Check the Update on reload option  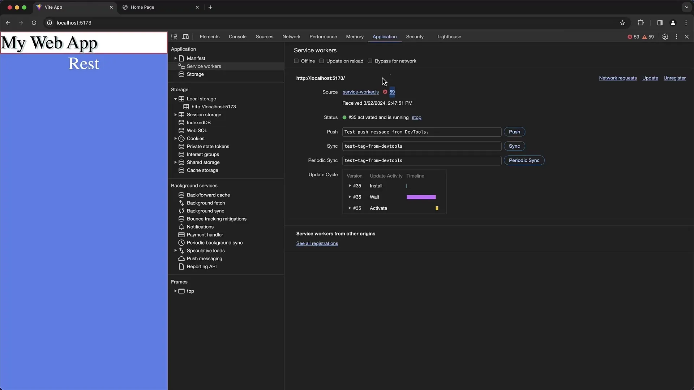point(322,61)
